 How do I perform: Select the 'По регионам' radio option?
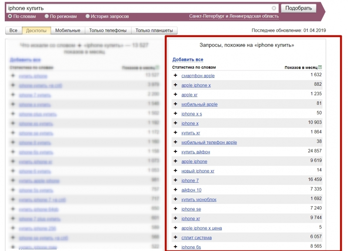(x=47, y=16)
